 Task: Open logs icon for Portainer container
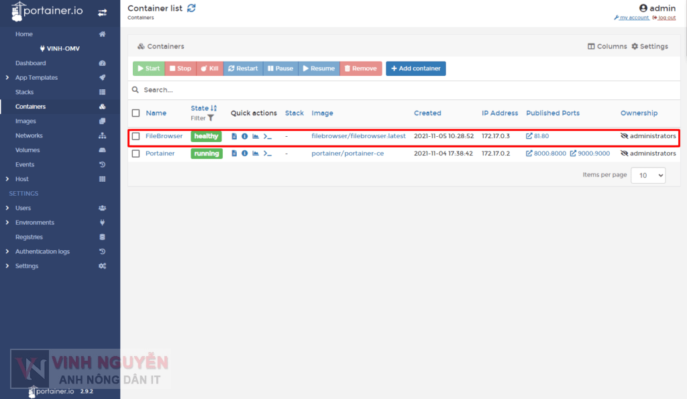[x=234, y=154]
